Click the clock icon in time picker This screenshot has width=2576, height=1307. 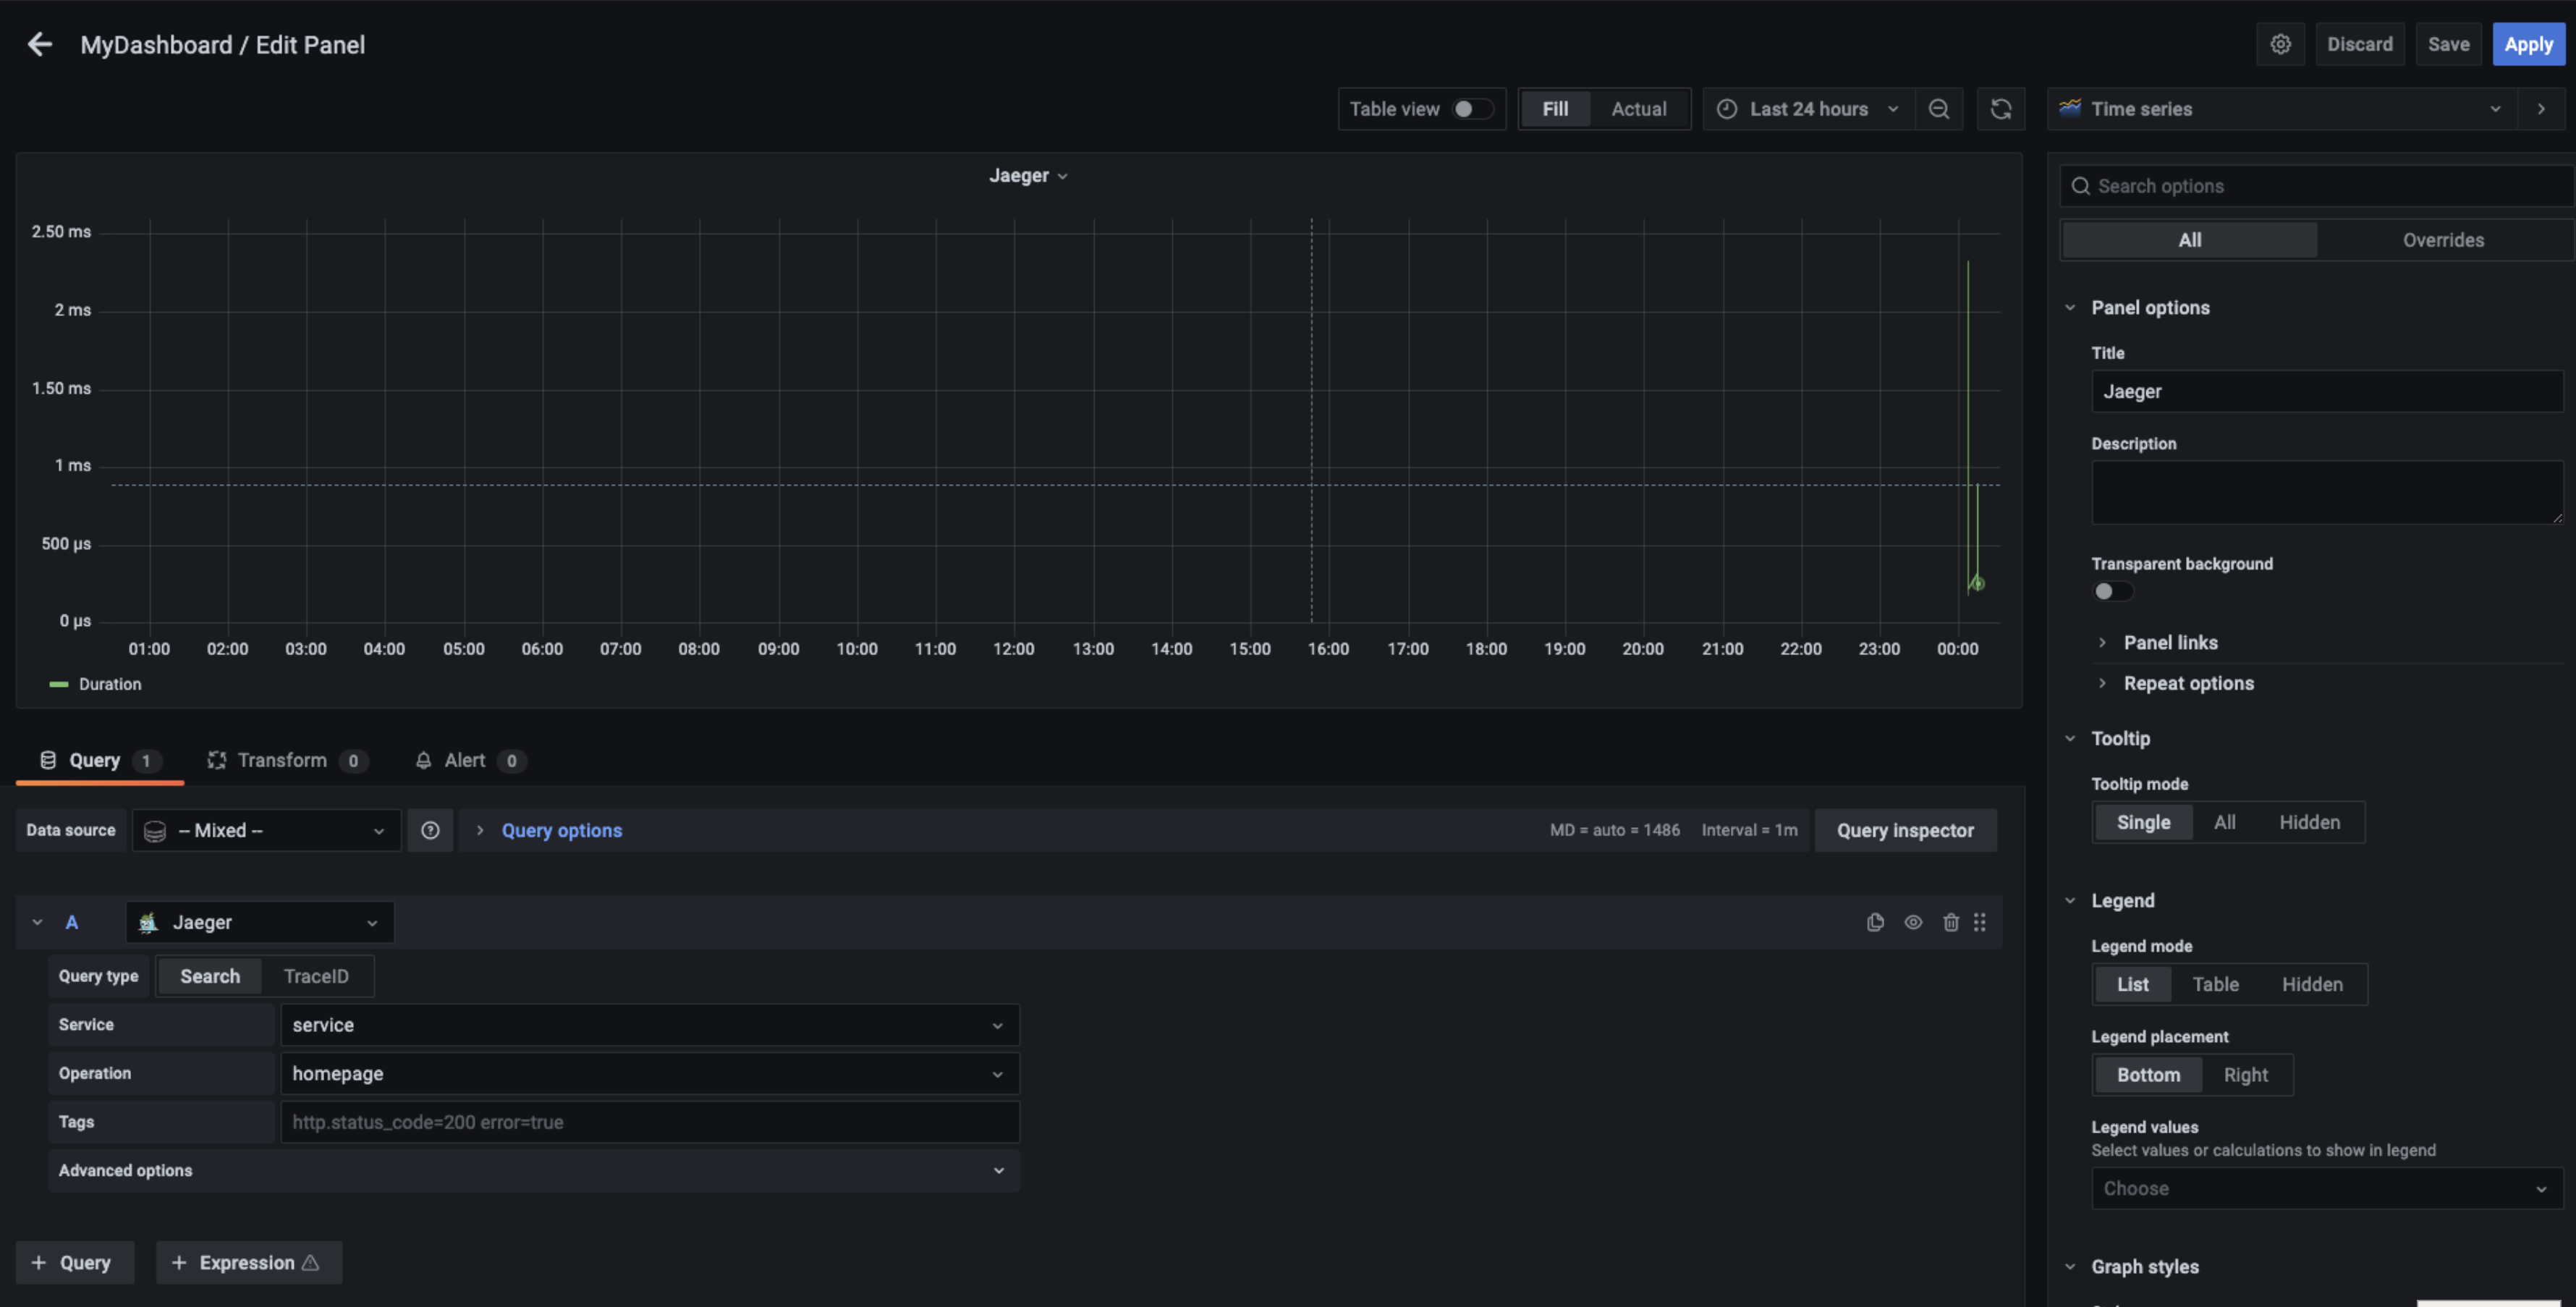click(x=1727, y=109)
